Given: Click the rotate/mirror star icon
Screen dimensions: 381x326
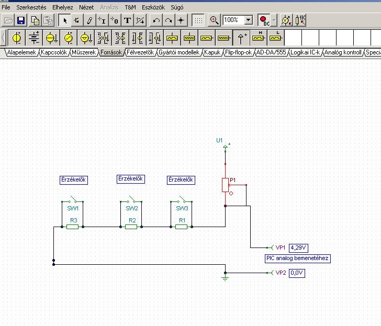Looking at the screenshot, I should (x=181, y=20).
